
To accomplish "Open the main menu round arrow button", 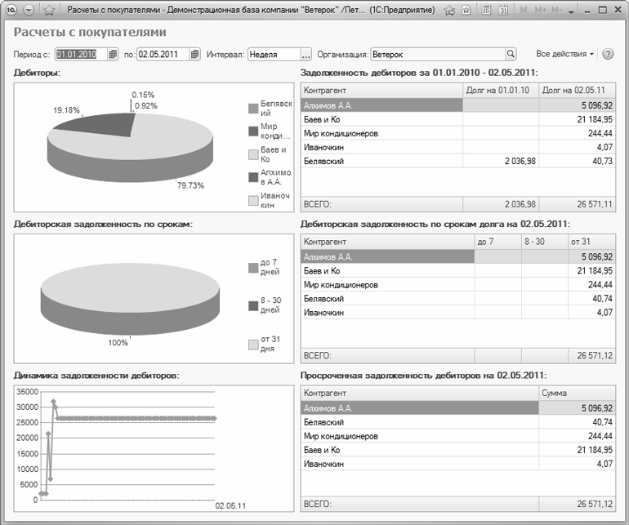I will (x=29, y=10).
